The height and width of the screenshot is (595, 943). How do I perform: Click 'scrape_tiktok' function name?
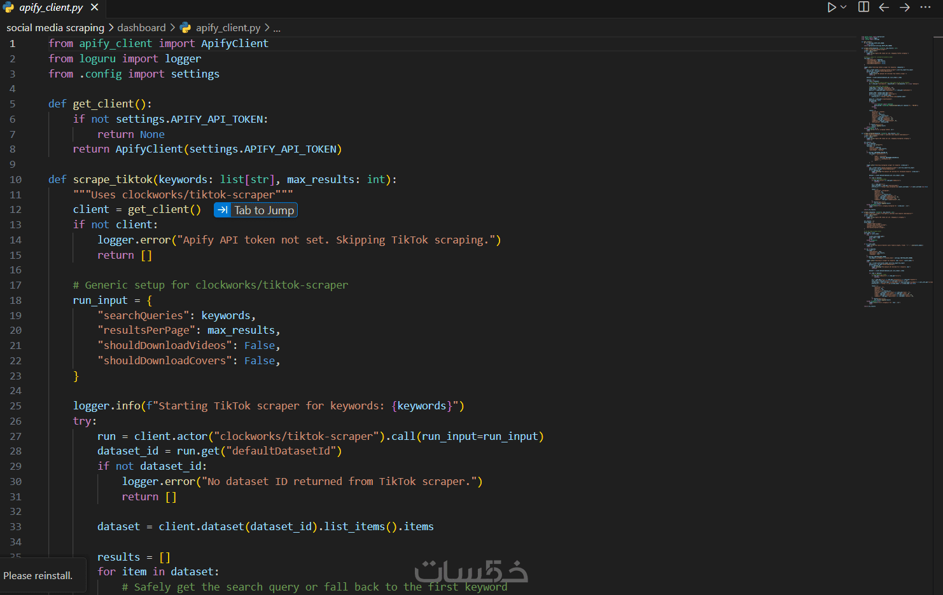[x=113, y=180]
